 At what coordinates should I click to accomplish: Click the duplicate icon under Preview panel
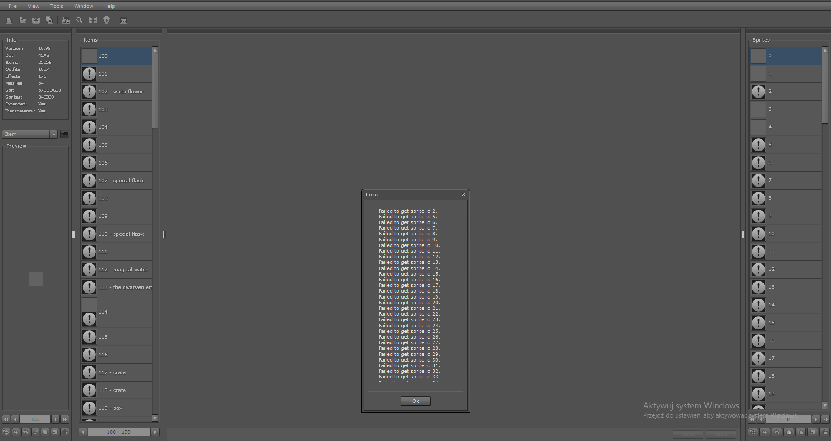click(x=45, y=432)
